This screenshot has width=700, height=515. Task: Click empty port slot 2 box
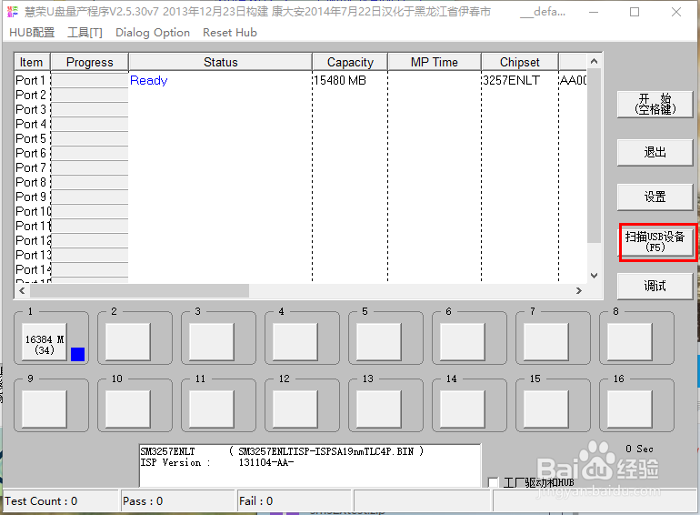[127, 342]
